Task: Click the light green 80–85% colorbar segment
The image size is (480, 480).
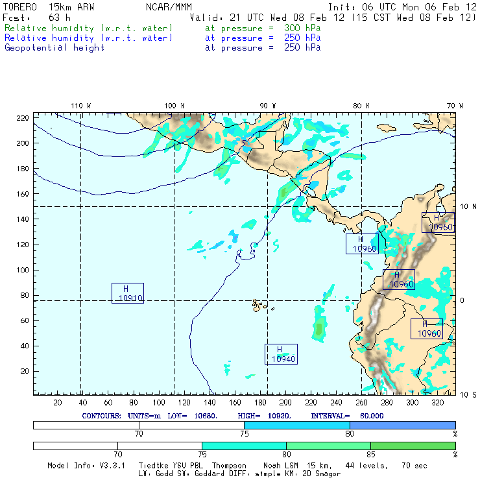Action: [x=328, y=446]
